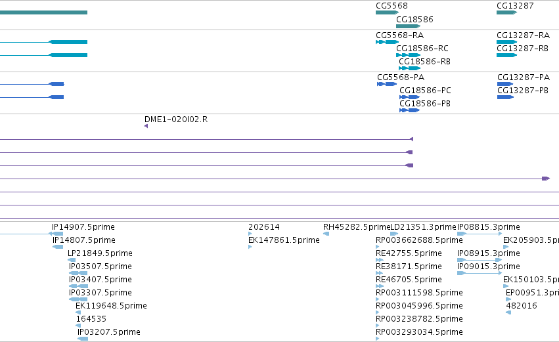Viewport: 559px width, 342px height.
Task: Click the 202614 feature label
Action: pyautogui.click(x=264, y=227)
